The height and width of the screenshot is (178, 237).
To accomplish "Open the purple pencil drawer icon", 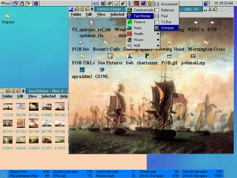I will pos(143,3).
